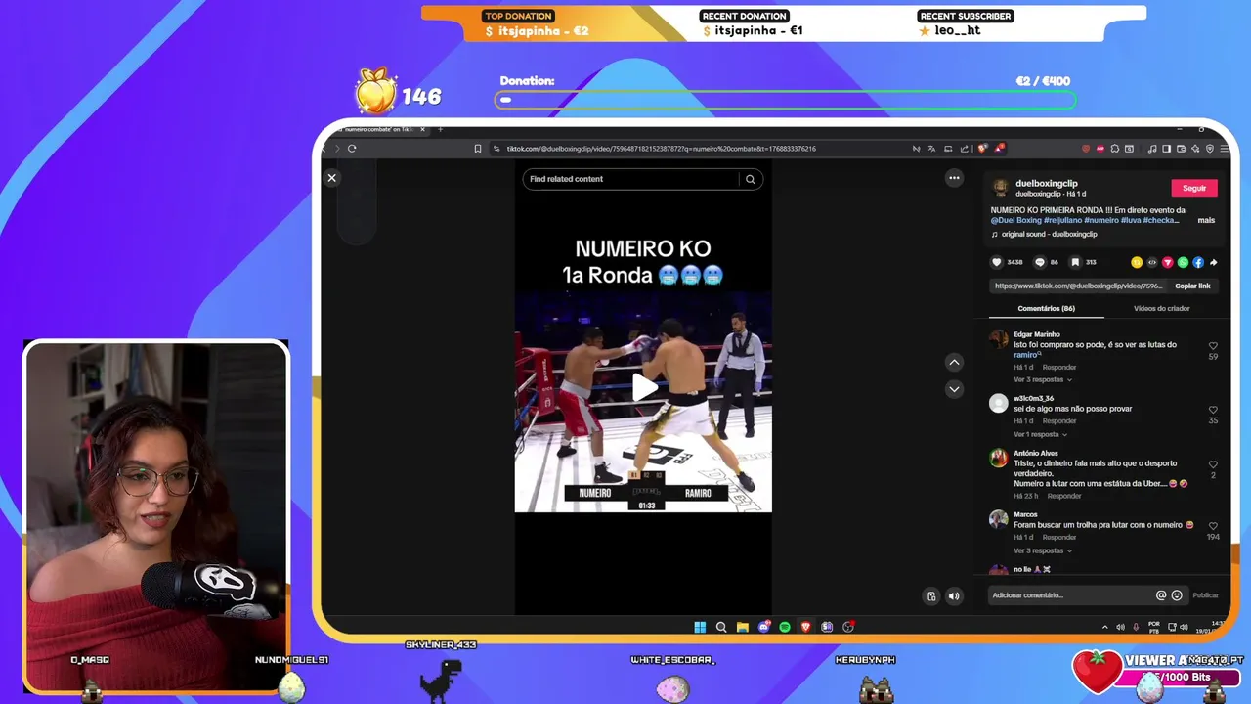
Task: Open more share options arrow
Action: 1214,262
